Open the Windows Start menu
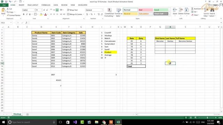Screen dimensions: 223x125 pyautogui.click(x=3, y=122)
